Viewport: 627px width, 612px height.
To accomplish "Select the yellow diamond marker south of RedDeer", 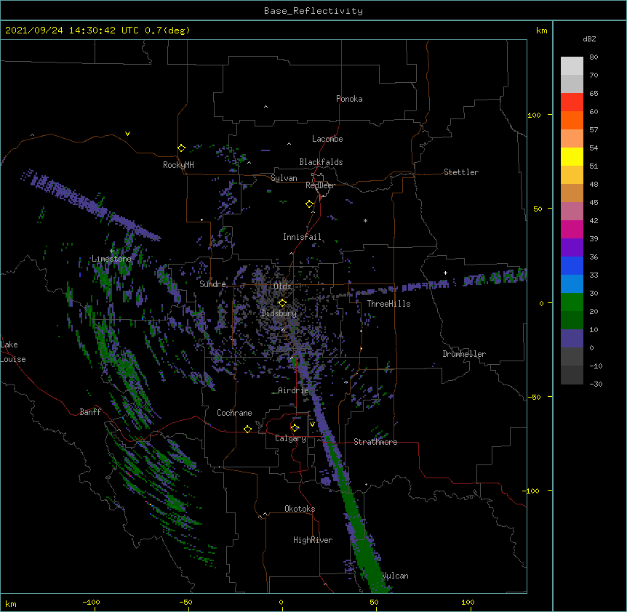I will point(309,204).
